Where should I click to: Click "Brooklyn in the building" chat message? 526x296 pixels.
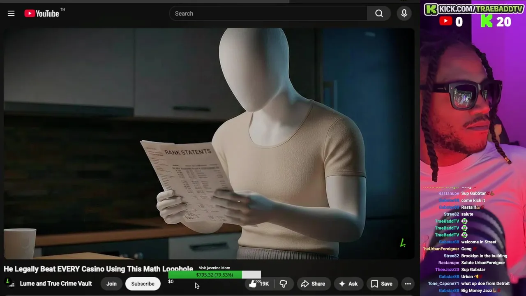484,256
